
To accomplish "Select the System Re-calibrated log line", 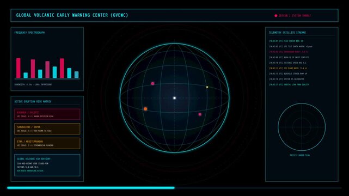I will [x=286, y=79].
